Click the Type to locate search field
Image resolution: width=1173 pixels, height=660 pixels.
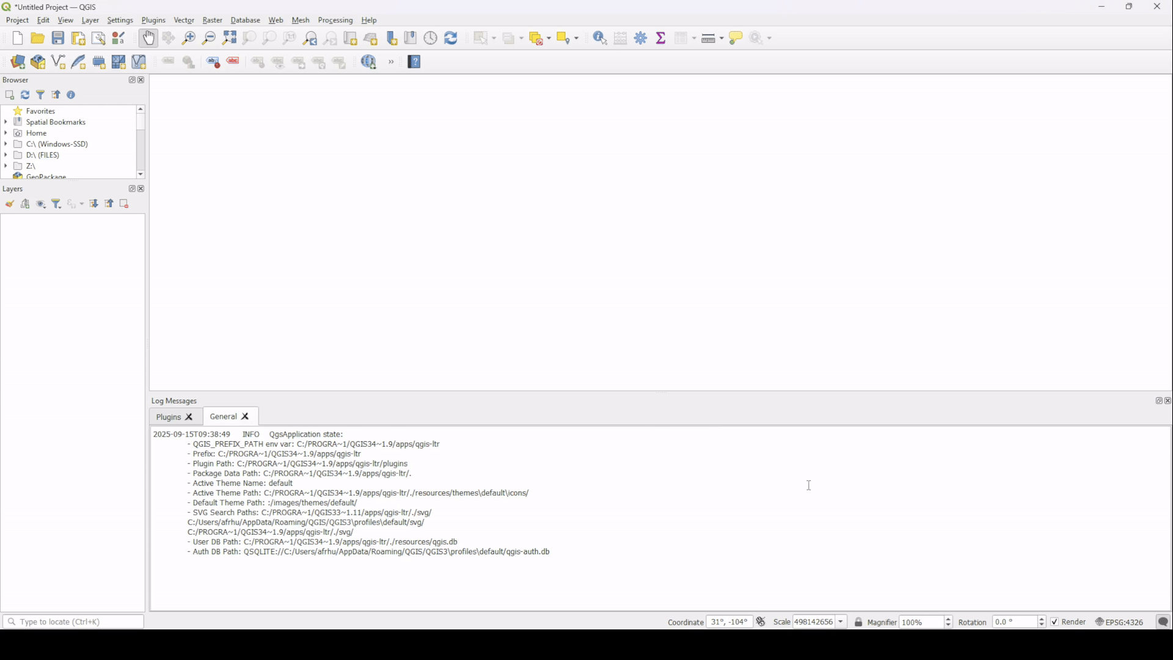pyautogui.click(x=73, y=622)
